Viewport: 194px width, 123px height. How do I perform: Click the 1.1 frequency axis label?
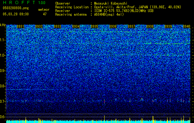click(x=2, y=40)
